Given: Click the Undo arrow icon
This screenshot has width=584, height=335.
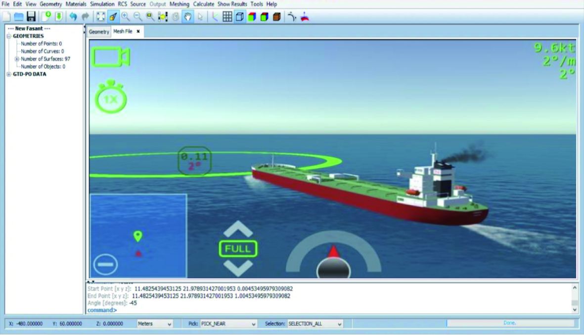Looking at the screenshot, I should 73,16.
